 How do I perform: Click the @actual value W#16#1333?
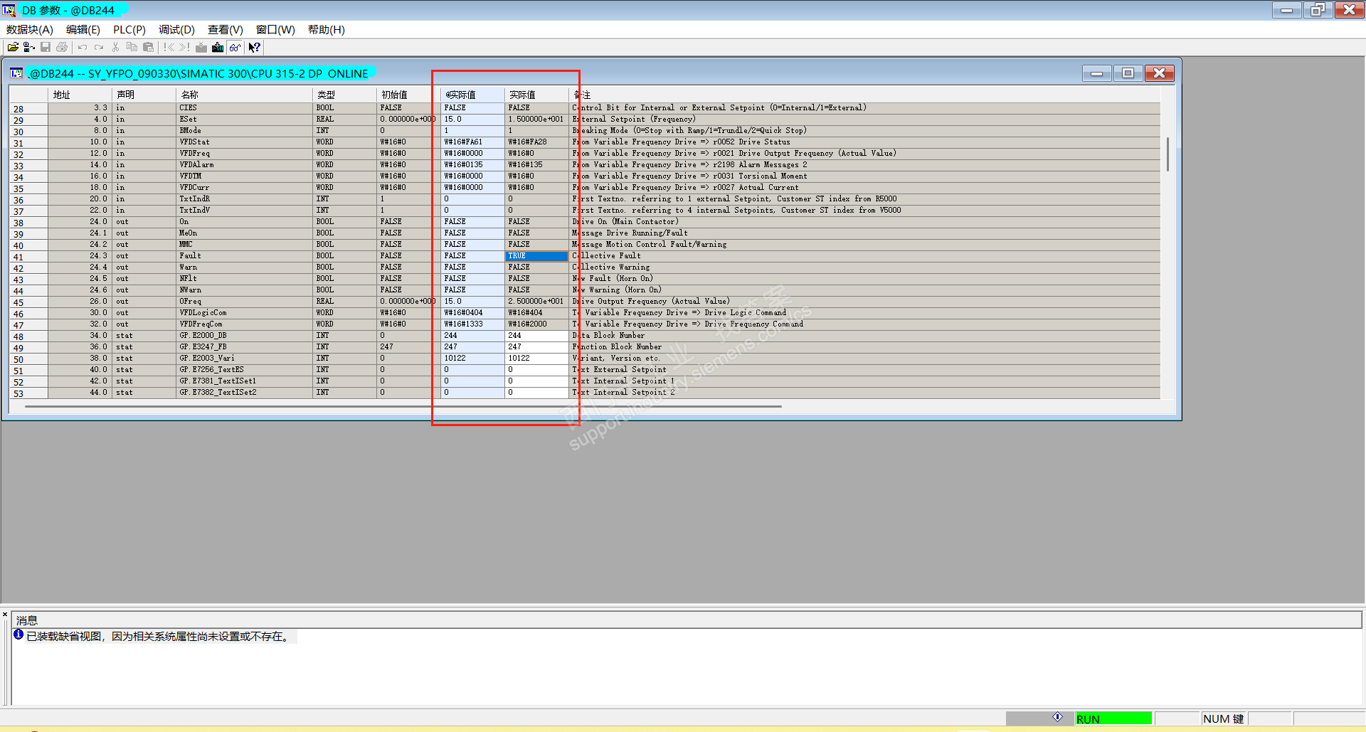[463, 324]
